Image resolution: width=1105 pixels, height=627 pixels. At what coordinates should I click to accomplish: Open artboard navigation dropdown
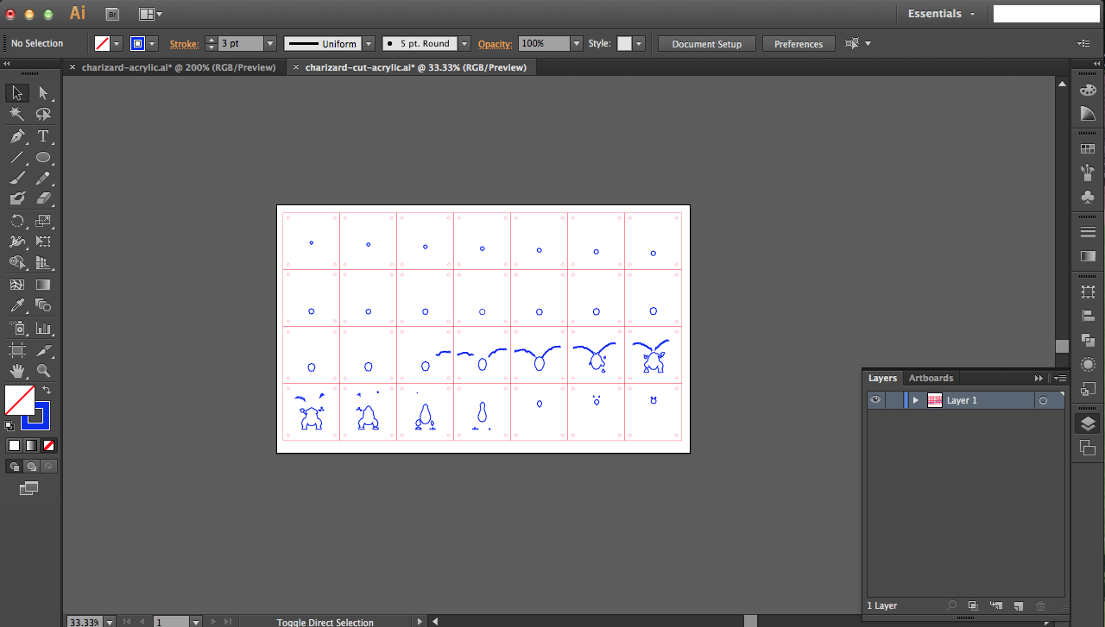click(196, 621)
